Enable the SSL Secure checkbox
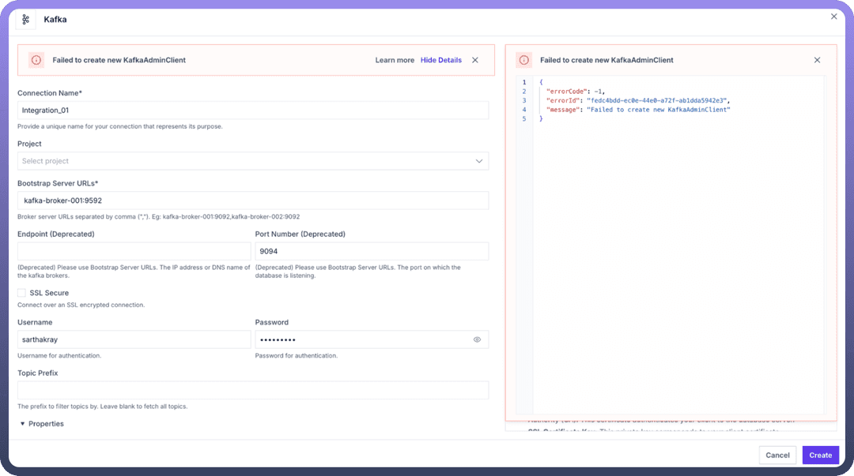 click(x=22, y=293)
